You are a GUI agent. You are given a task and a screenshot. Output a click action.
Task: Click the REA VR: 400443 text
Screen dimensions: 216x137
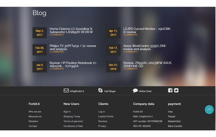pos(142,126)
